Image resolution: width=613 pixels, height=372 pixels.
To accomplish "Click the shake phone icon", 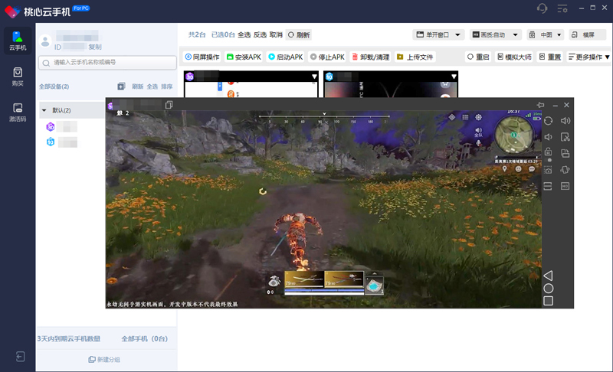I will pos(565,170).
